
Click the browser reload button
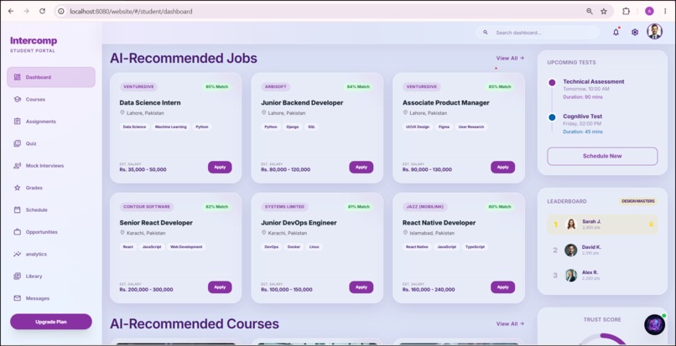coord(42,11)
